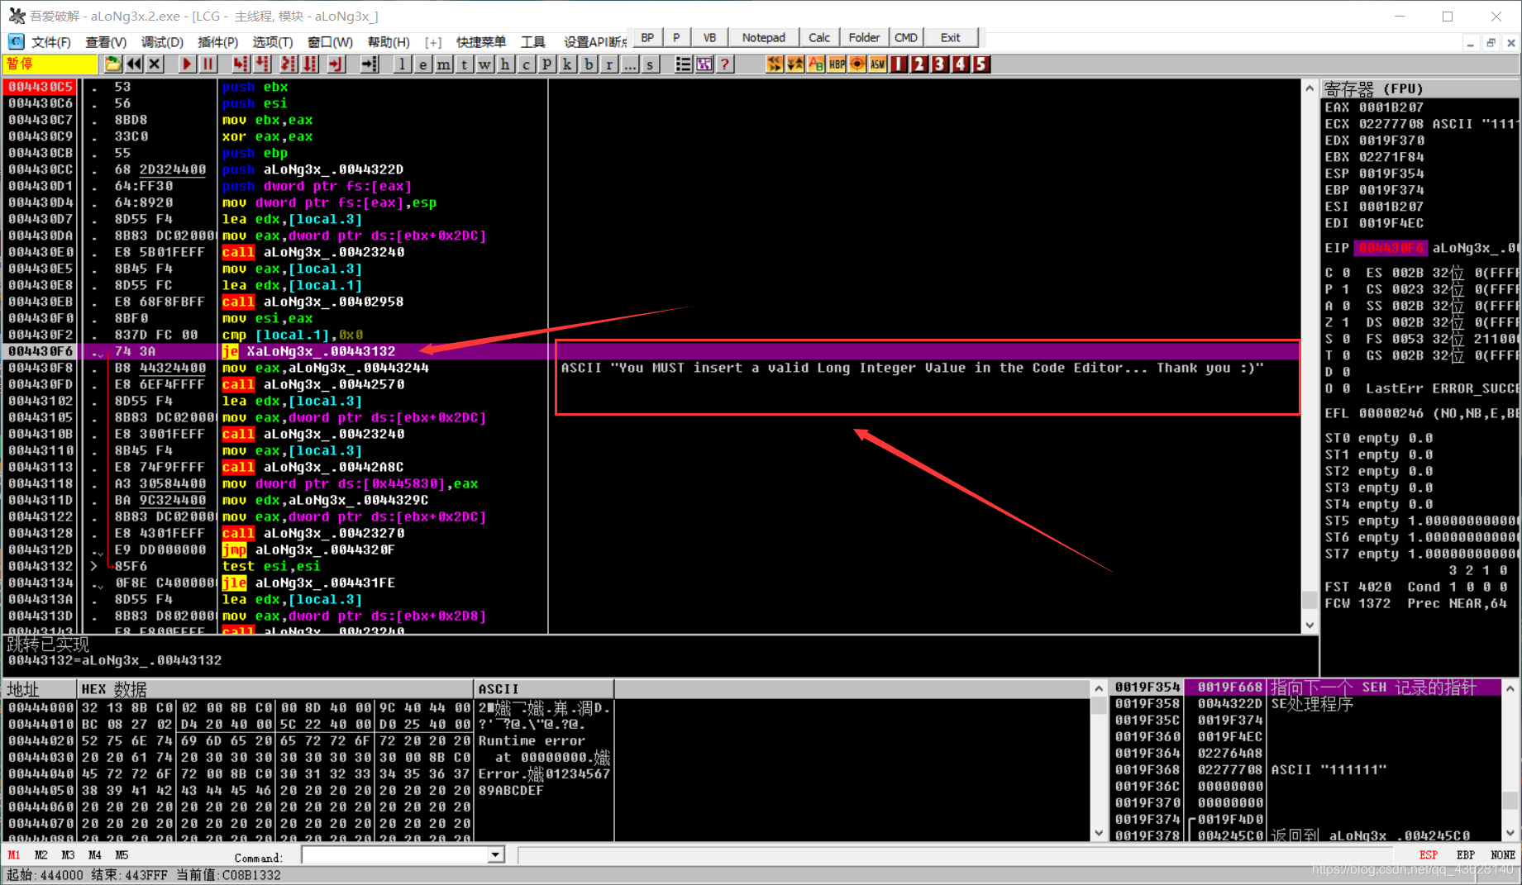Show Patches with the 'P' button
The image size is (1522, 885).
click(546, 64)
